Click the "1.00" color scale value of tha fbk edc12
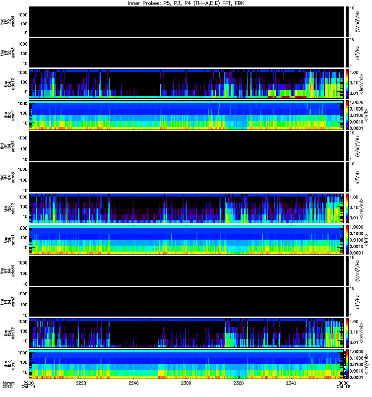 [x=354, y=72]
